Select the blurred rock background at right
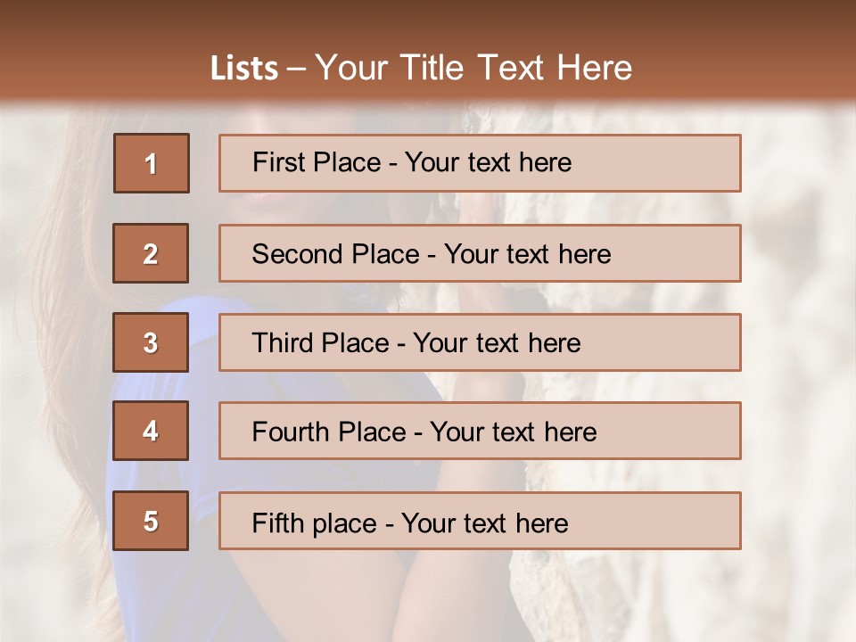Image resolution: width=856 pixels, height=642 pixels. 797,355
